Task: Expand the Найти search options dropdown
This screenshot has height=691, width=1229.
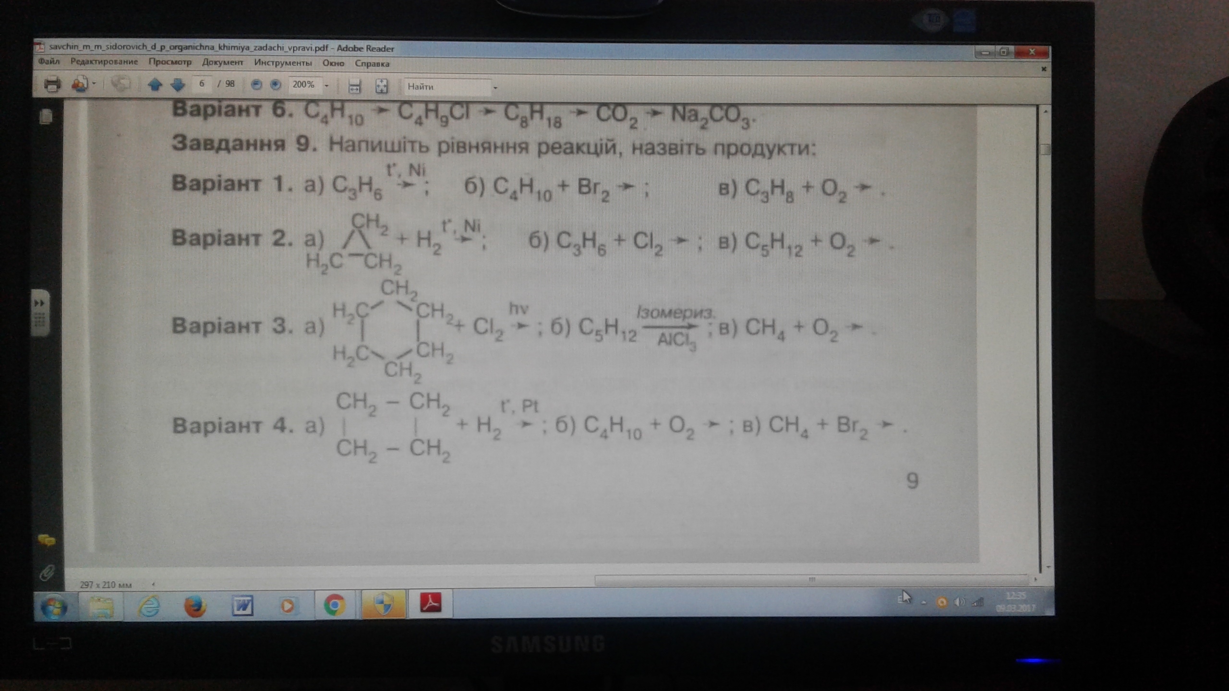Action: (x=495, y=88)
